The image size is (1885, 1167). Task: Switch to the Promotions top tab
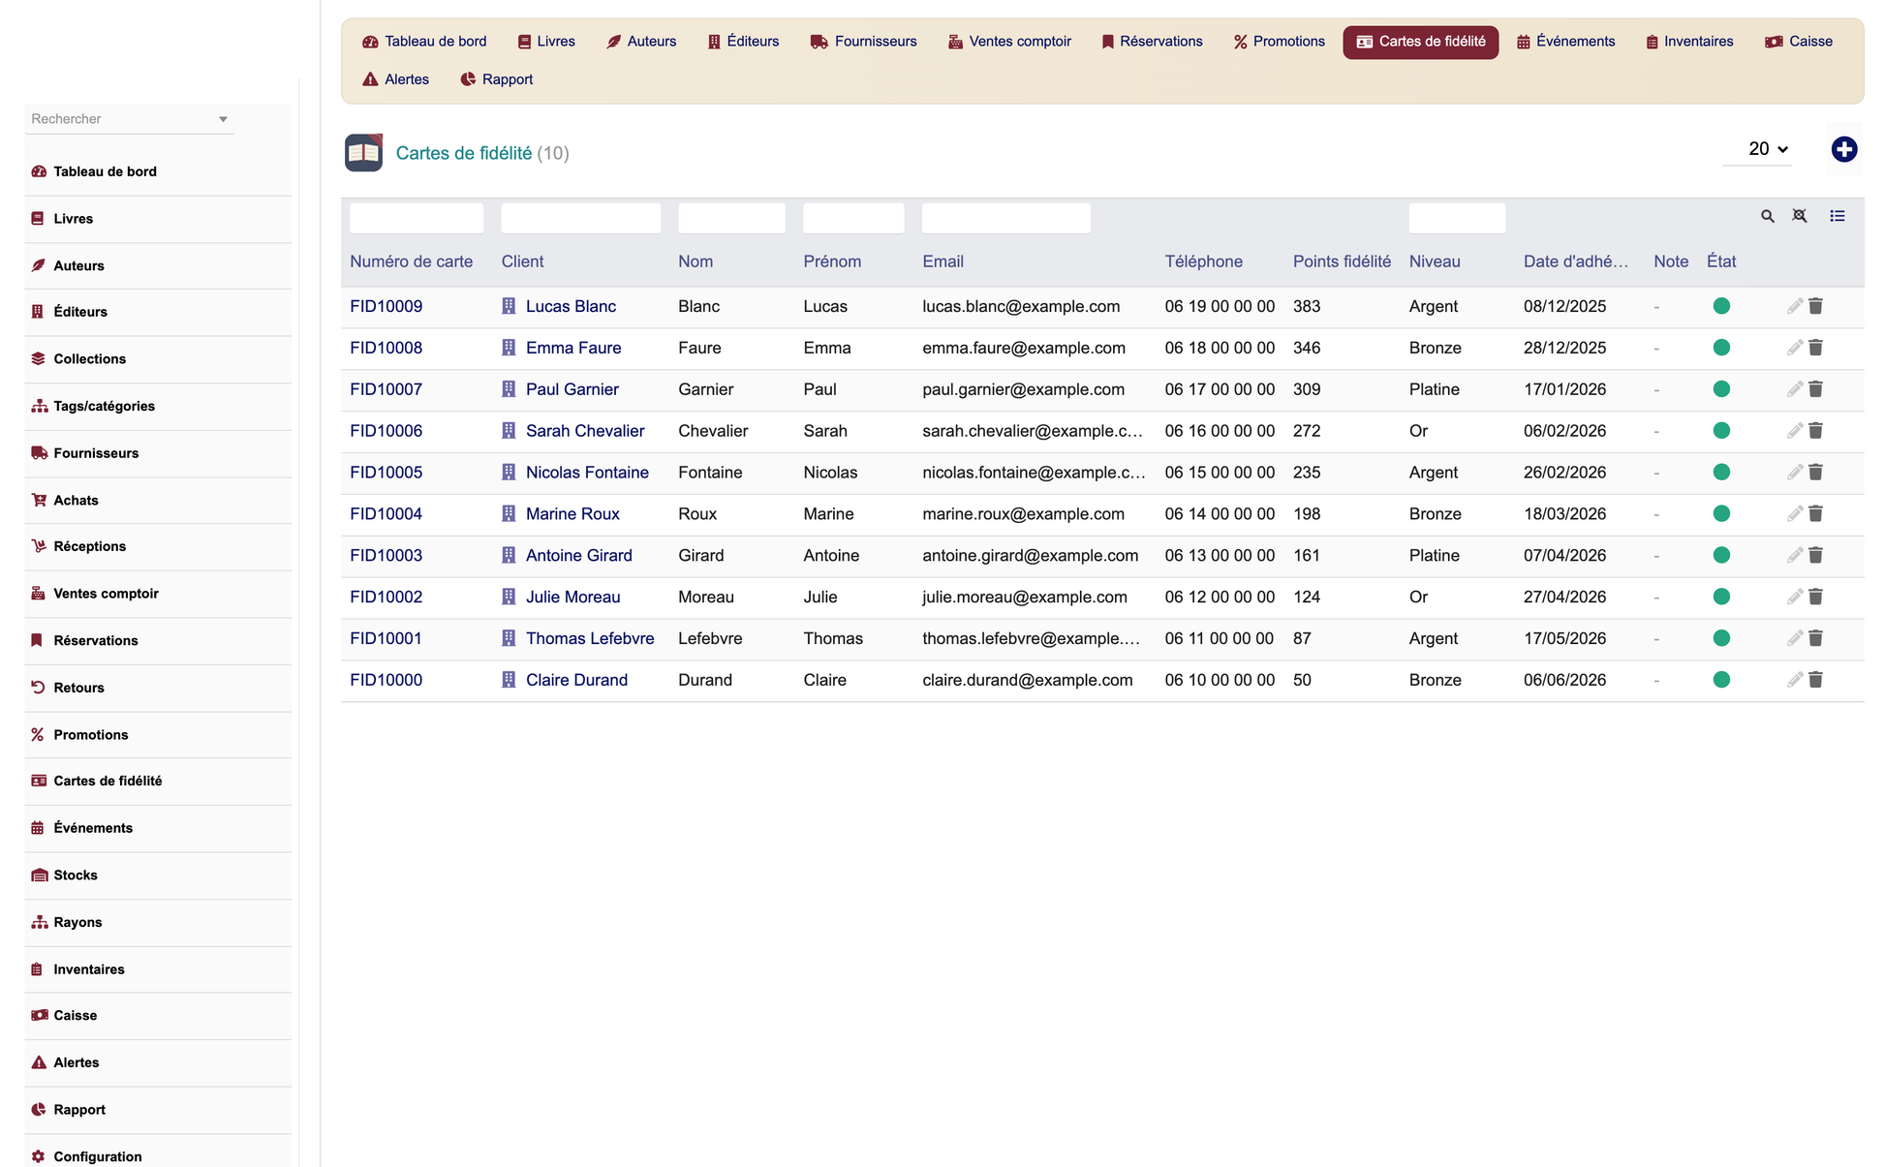1279,42
